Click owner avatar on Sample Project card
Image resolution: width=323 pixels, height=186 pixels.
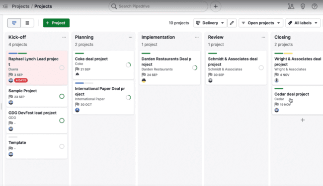pyautogui.click(x=11, y=102)
